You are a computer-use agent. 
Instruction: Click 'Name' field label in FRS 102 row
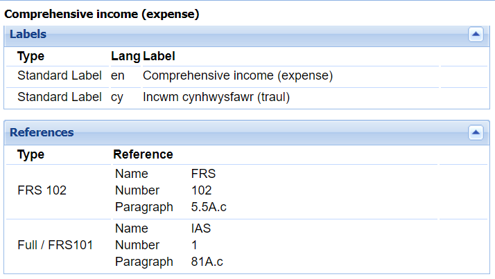[x=132, y=174]
